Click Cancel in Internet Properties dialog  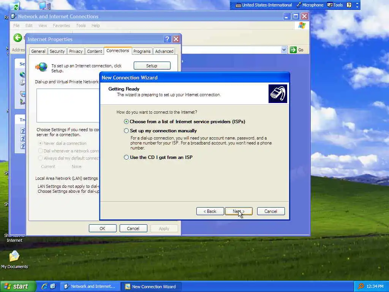coord(133,229)
